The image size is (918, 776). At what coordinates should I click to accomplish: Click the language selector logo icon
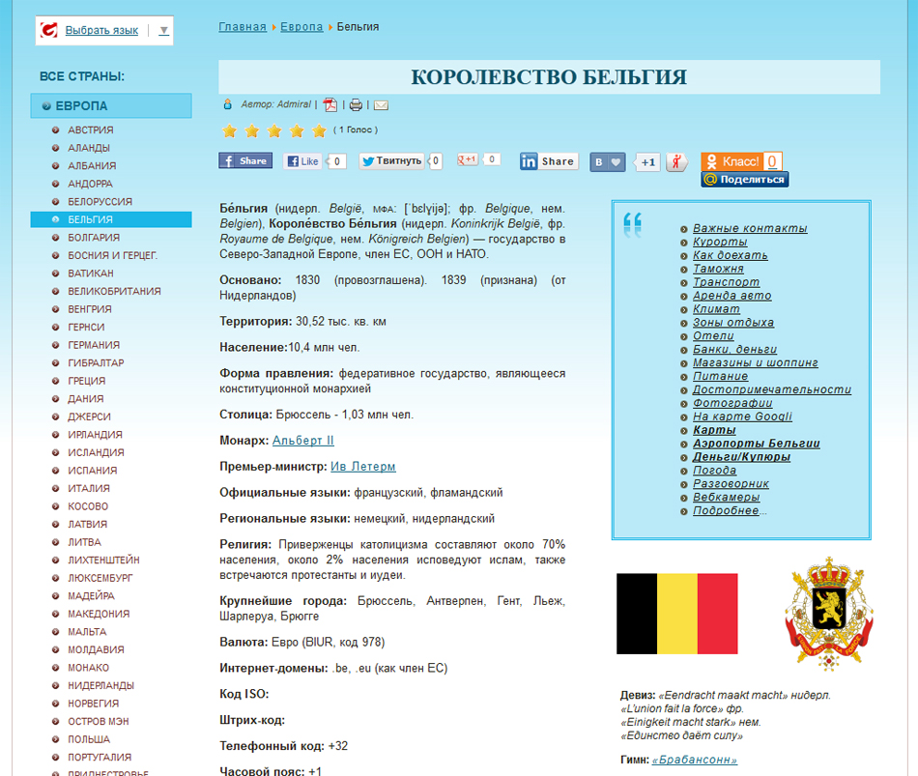click(48, 30)
